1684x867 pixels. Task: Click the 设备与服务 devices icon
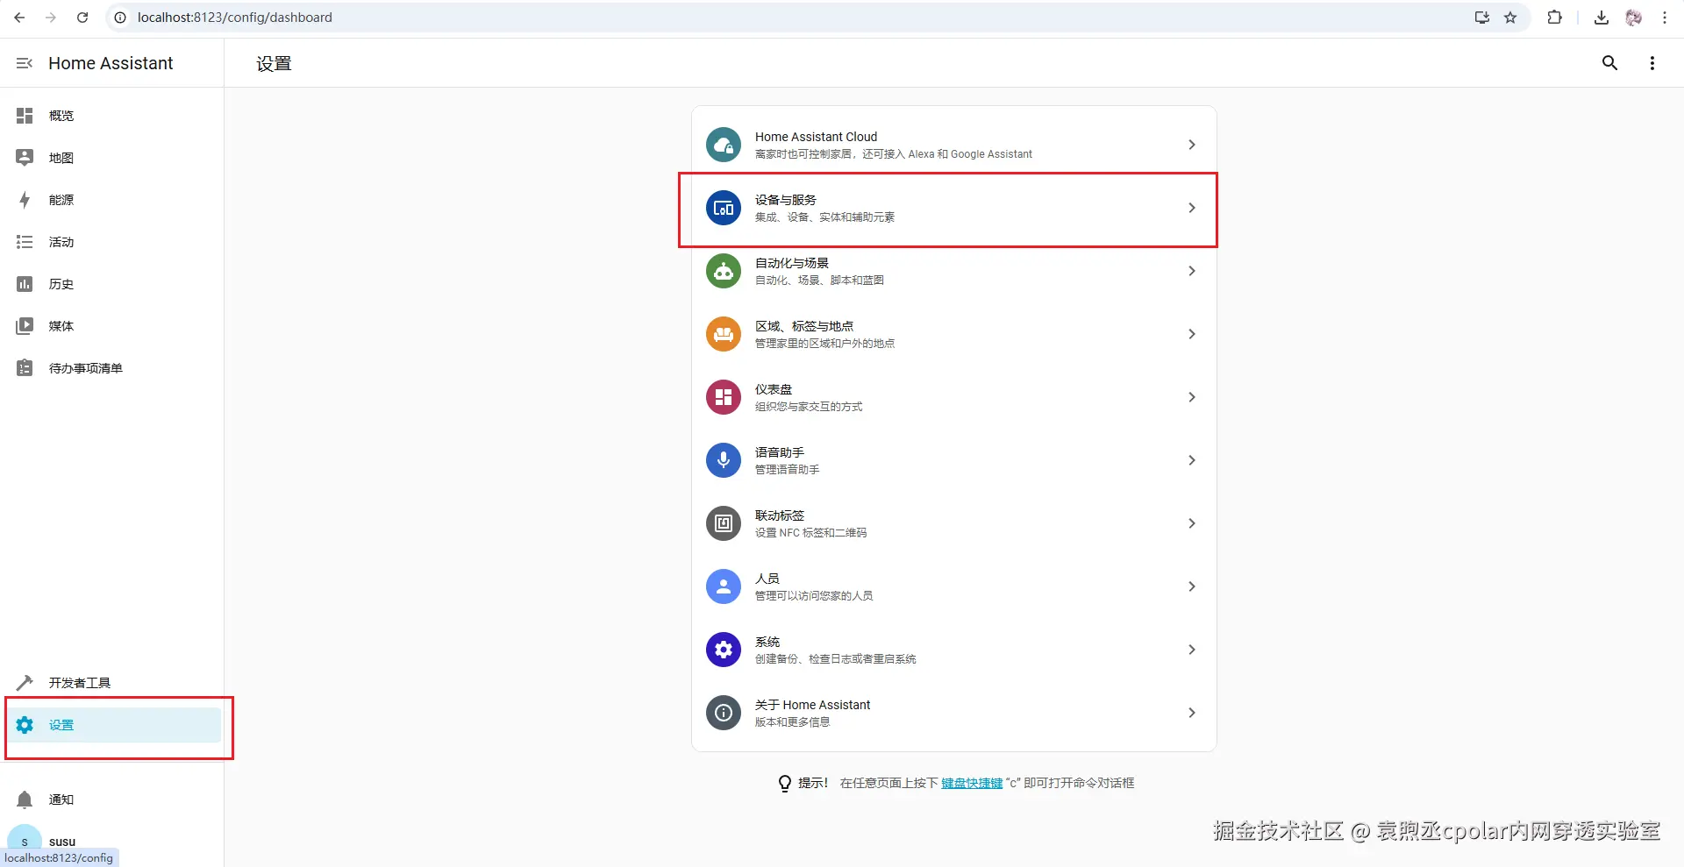click(x=724, y=208)
